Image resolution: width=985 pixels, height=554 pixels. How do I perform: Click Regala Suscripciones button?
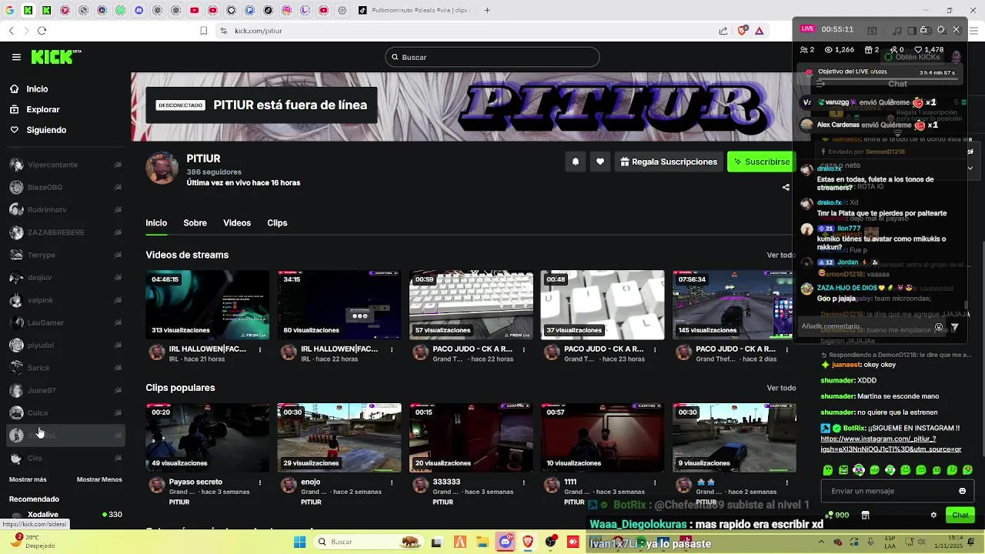669,162
